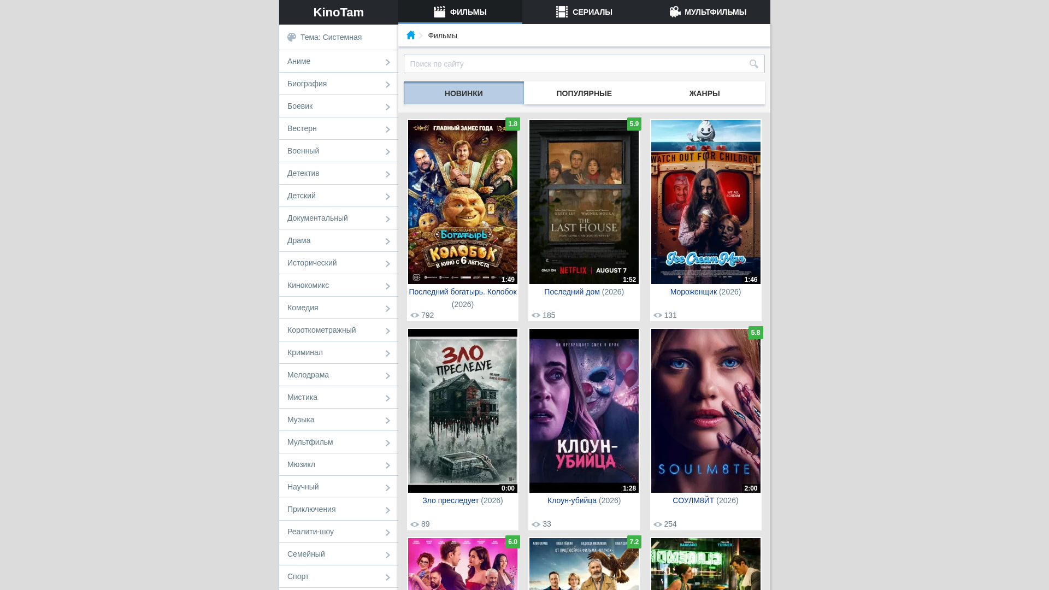This screenshot has height=590, width=1049.
Task: Expand the Детский genre arrow
Action: [387, 197]
